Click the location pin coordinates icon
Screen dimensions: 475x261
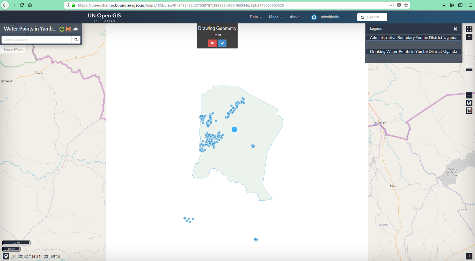pyautogui.click(x=6, y=256)
